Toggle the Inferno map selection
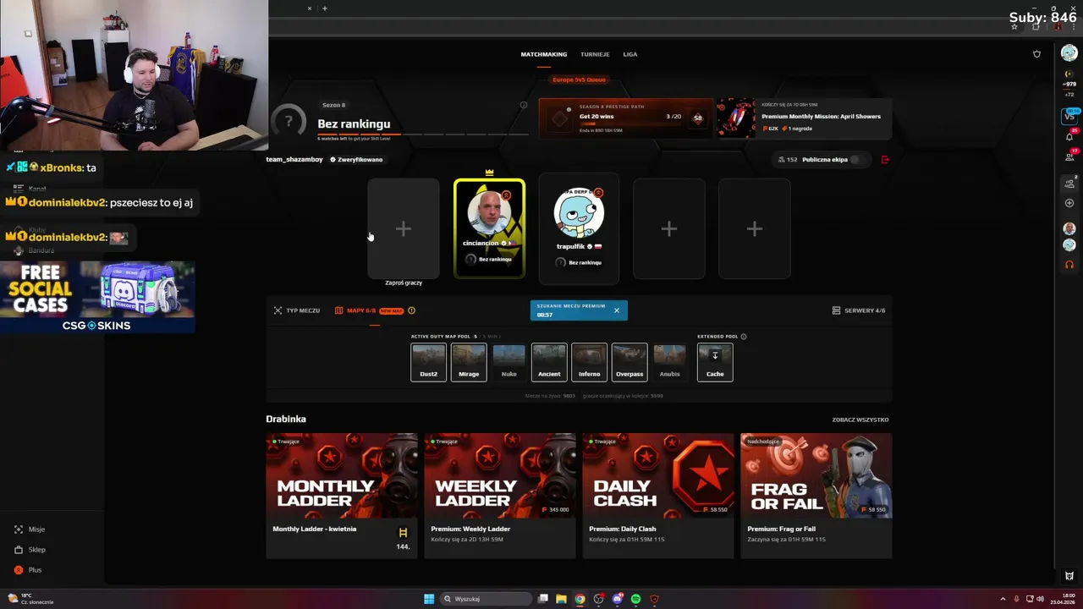The height and width of the screenshot is (609, 1083). pos(589,362)
